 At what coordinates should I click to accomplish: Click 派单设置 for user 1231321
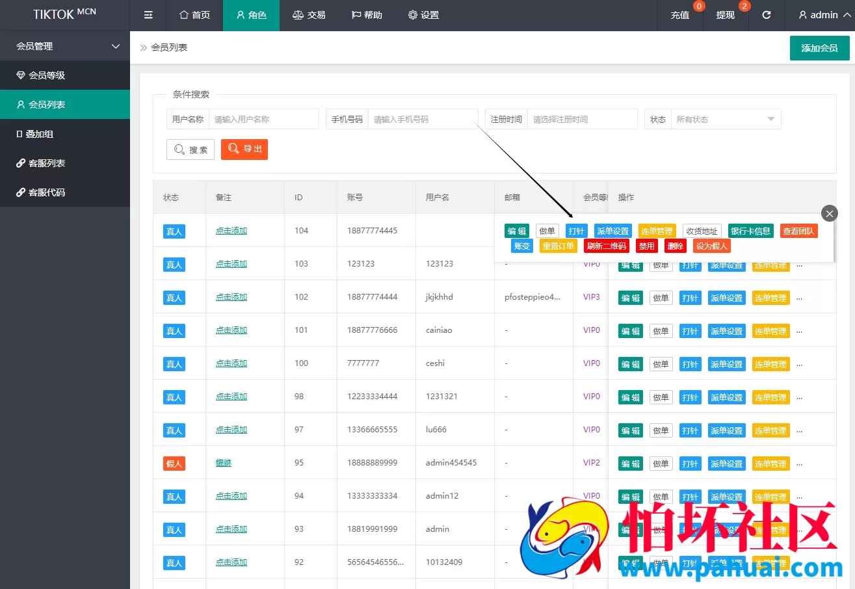pyautogui.click(x=726, y=397)
